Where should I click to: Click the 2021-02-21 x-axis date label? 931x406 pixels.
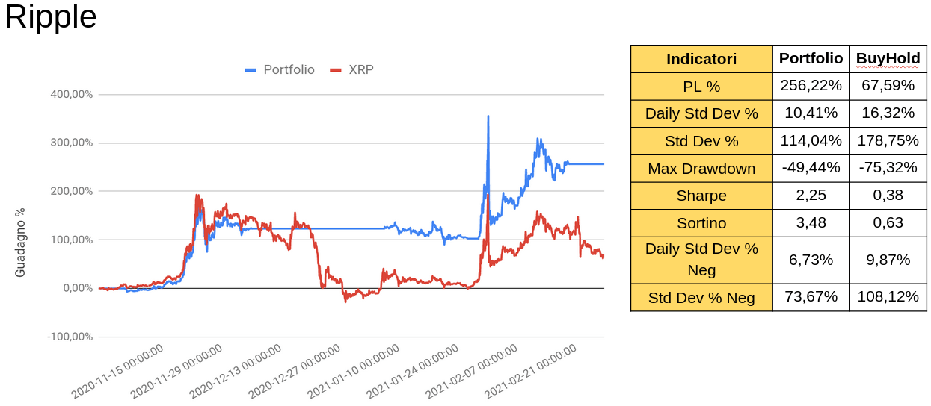(x=530, y=372)
